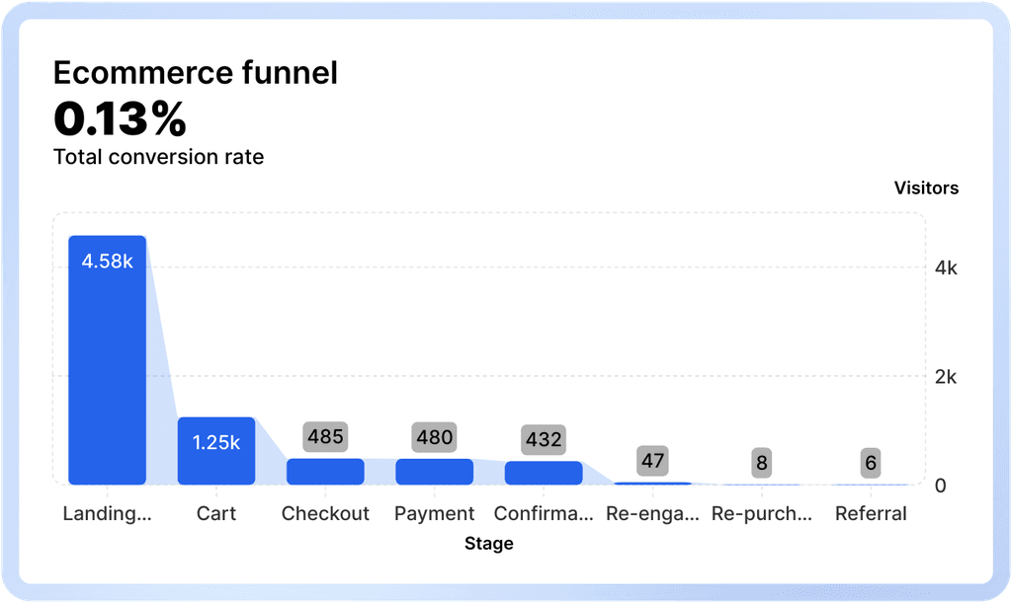The width and height of the screenshot is (1012, 603).
Task: Click the Ecommerce funnel chart title
Action: (195, 73)
